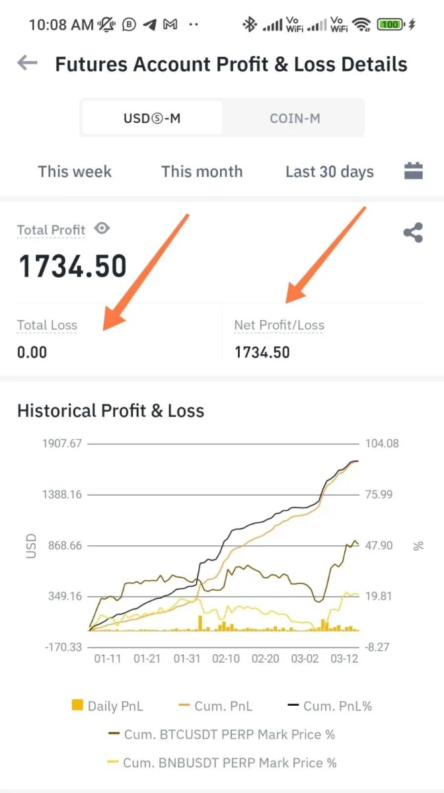Tap the Gmail notification icon
Viewport: 444px width, 793px height.
[x=170, y=25]
